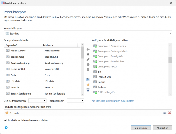Click 'Auf Standard-Einstellungen zurücksetzen' link

(x=113, y=101)
